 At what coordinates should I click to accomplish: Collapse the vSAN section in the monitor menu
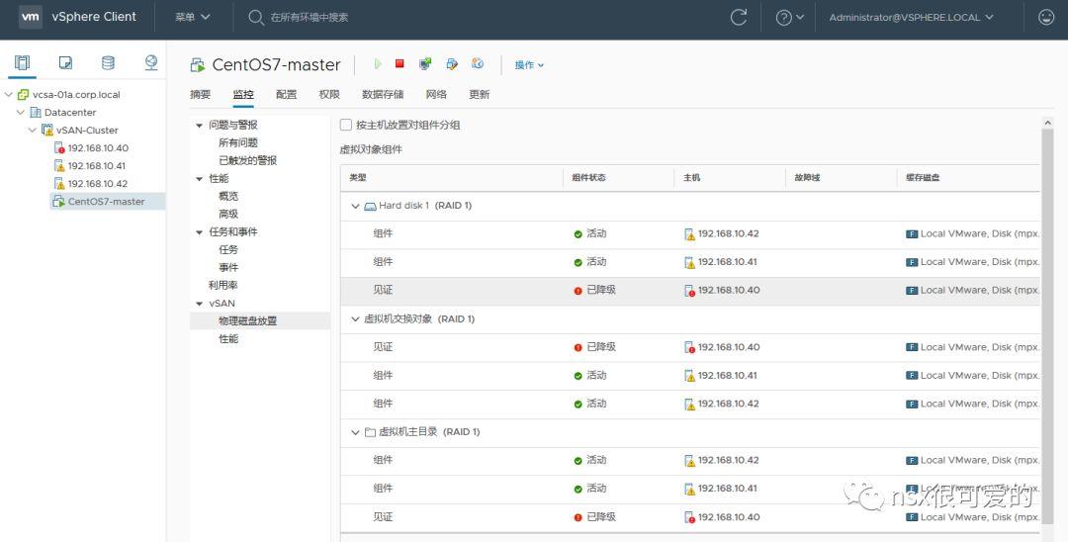point(200,304)
